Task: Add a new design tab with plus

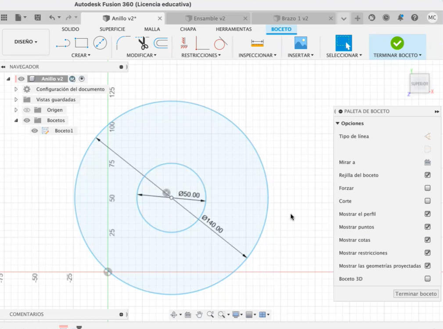Action: coord(357,18)
